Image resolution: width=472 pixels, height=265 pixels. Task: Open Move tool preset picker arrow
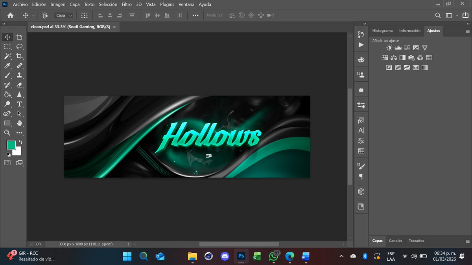click(33, 15)
